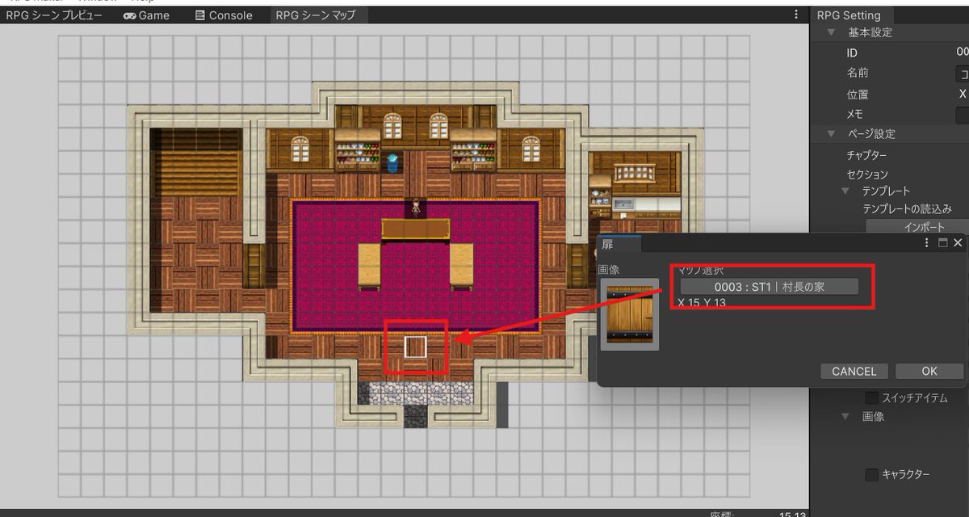Confirm the door settings with OK
The height and width of the screenshot is (517, 969).
[929, 371]
